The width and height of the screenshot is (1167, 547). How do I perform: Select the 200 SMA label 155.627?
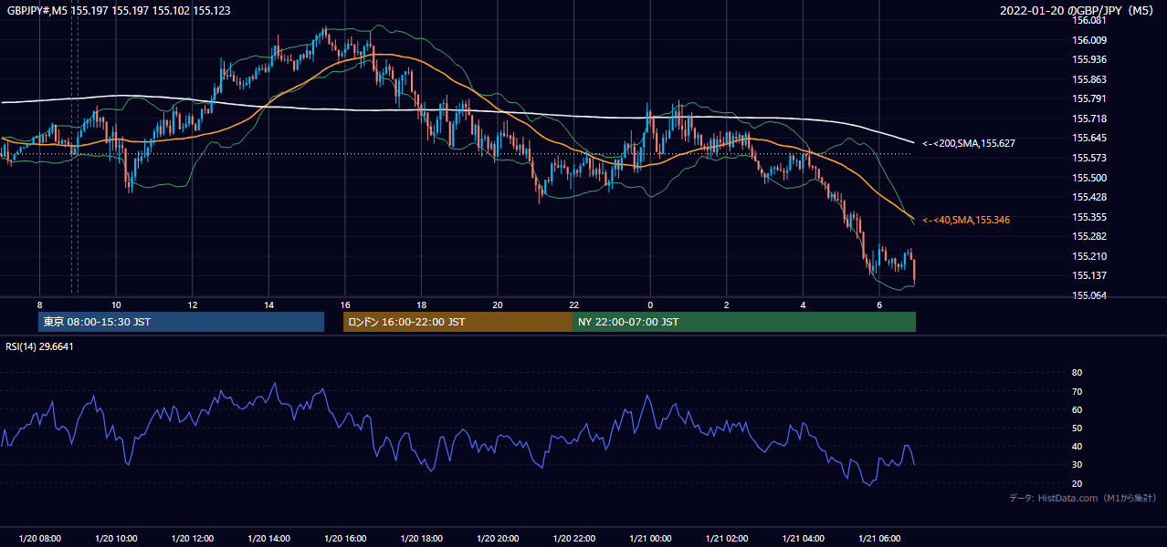click(969, 144)
